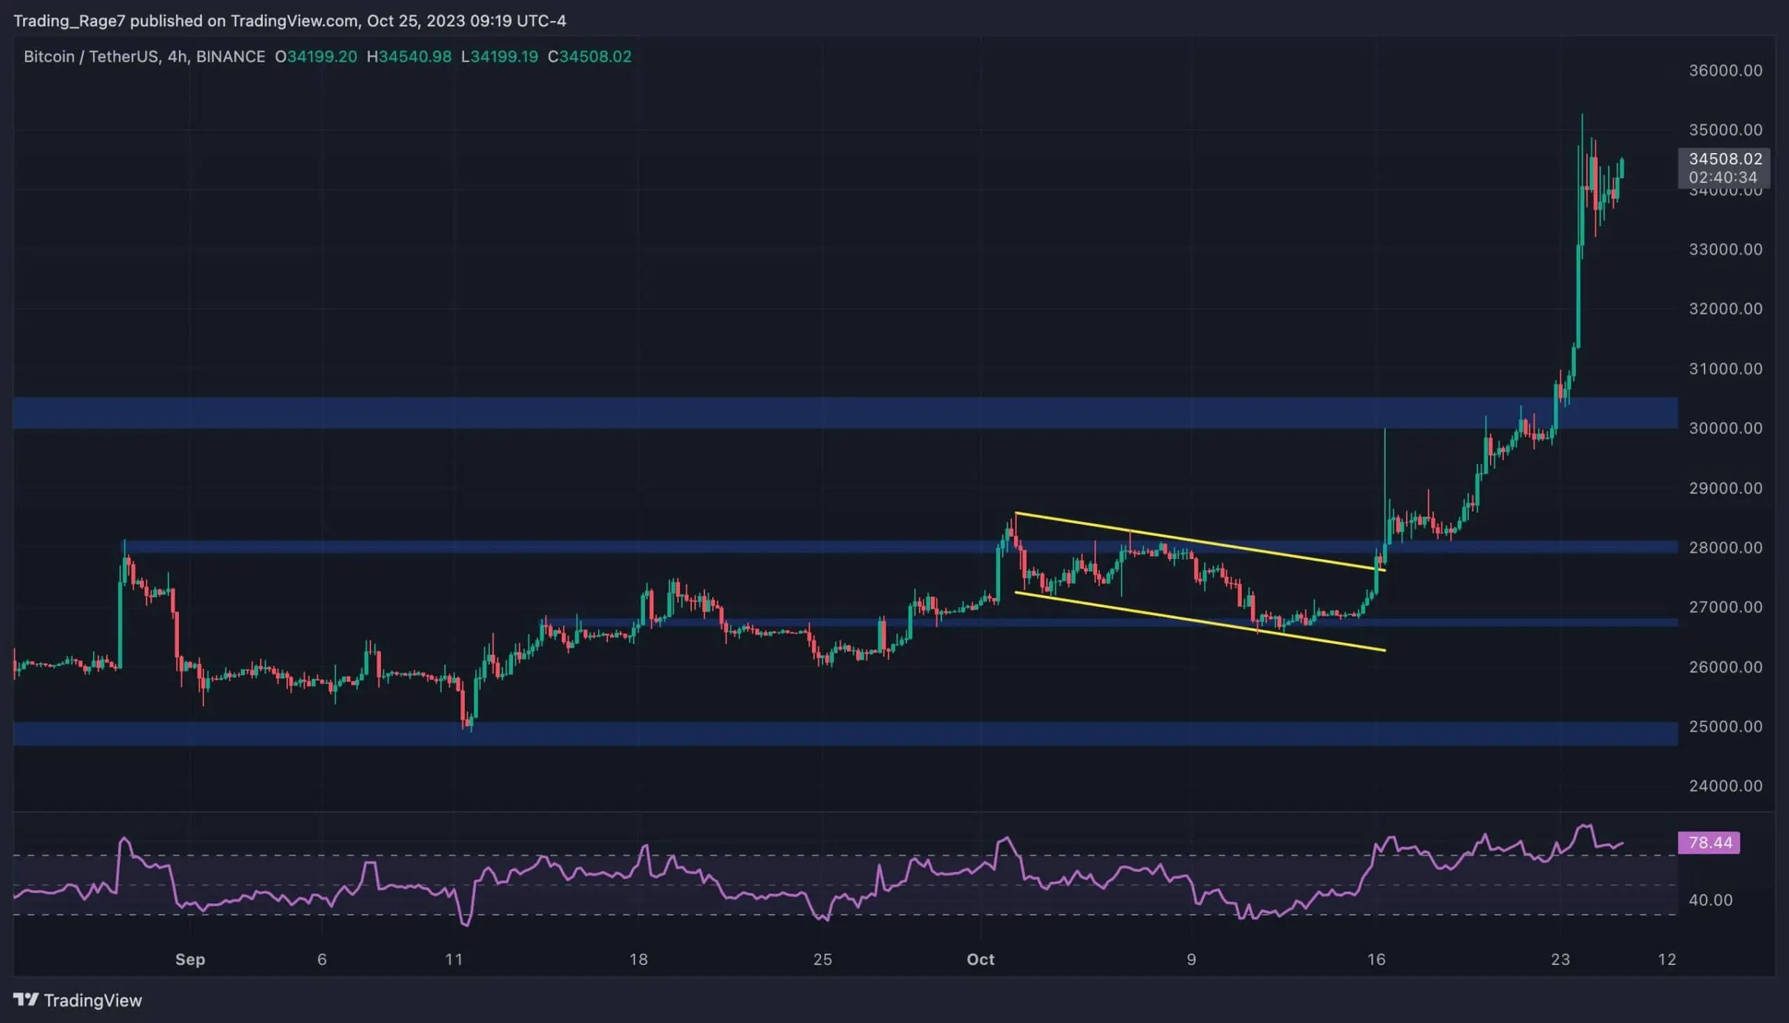Click the high value H34540.98
The width and height of the screenshot is (1789, 1023).
click(409, 56)
